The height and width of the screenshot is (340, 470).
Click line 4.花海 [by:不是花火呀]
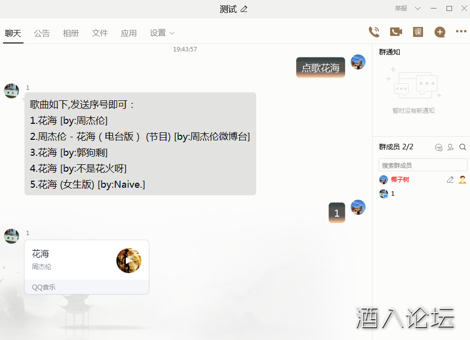(x=78, y=168)
